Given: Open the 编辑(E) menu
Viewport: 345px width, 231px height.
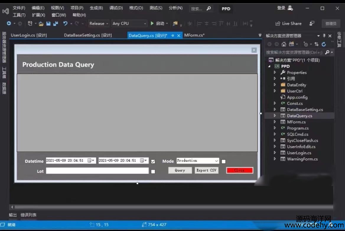Looking at the screenshot, I should coord(38,8).
